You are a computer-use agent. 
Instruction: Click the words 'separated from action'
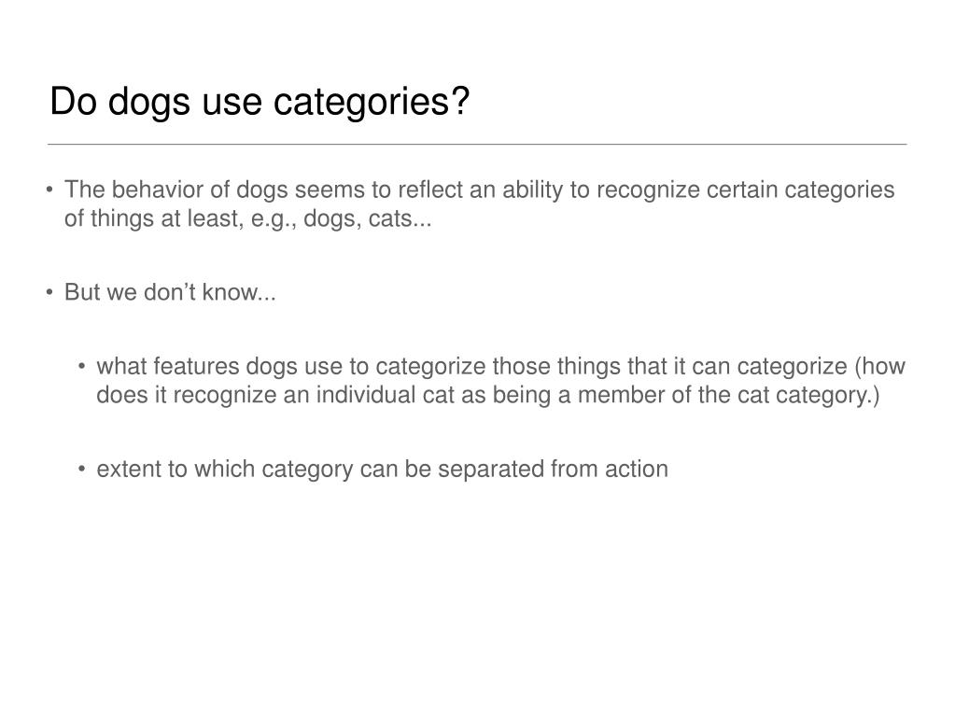tap(553, 470)
